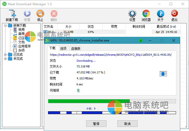Sort by 大小 column header
Viewport: 189px width, 131px height.
(68, 26)
